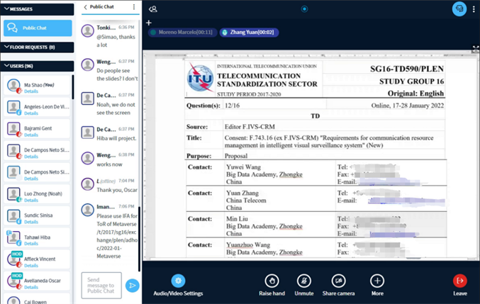480x304 pixels.
Task: Toggle the user list icon at top
Action: (153, 9)
